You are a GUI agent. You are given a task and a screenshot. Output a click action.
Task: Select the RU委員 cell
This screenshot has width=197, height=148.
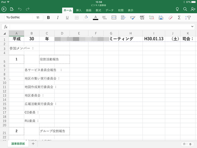point(32,121)
